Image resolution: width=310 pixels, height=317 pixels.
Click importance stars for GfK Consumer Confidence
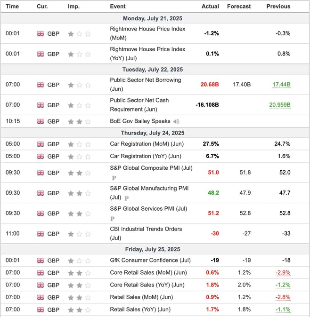(x=79, y=261)
